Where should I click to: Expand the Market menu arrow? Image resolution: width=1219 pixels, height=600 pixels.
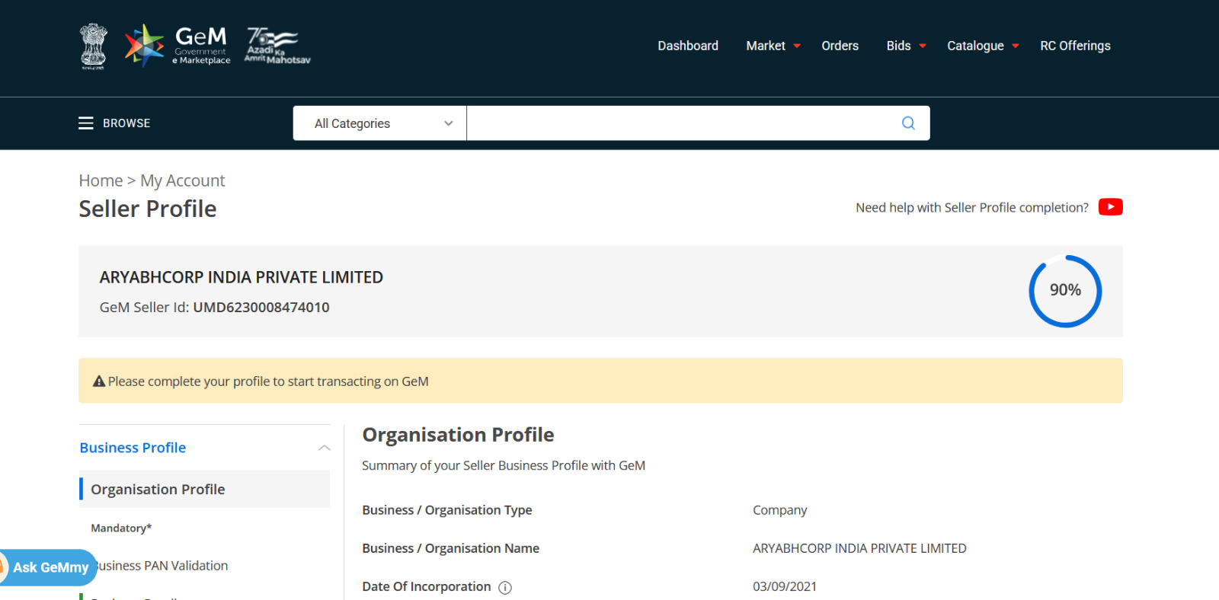click(x=797, y=46)
